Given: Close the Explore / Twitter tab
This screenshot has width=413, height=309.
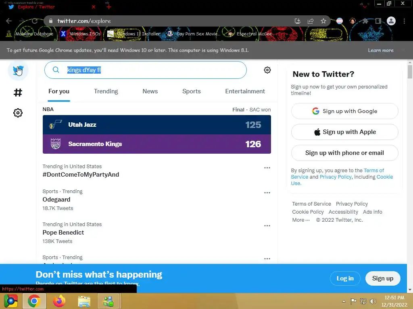Looking at the screenshot, I should (94, 7).
